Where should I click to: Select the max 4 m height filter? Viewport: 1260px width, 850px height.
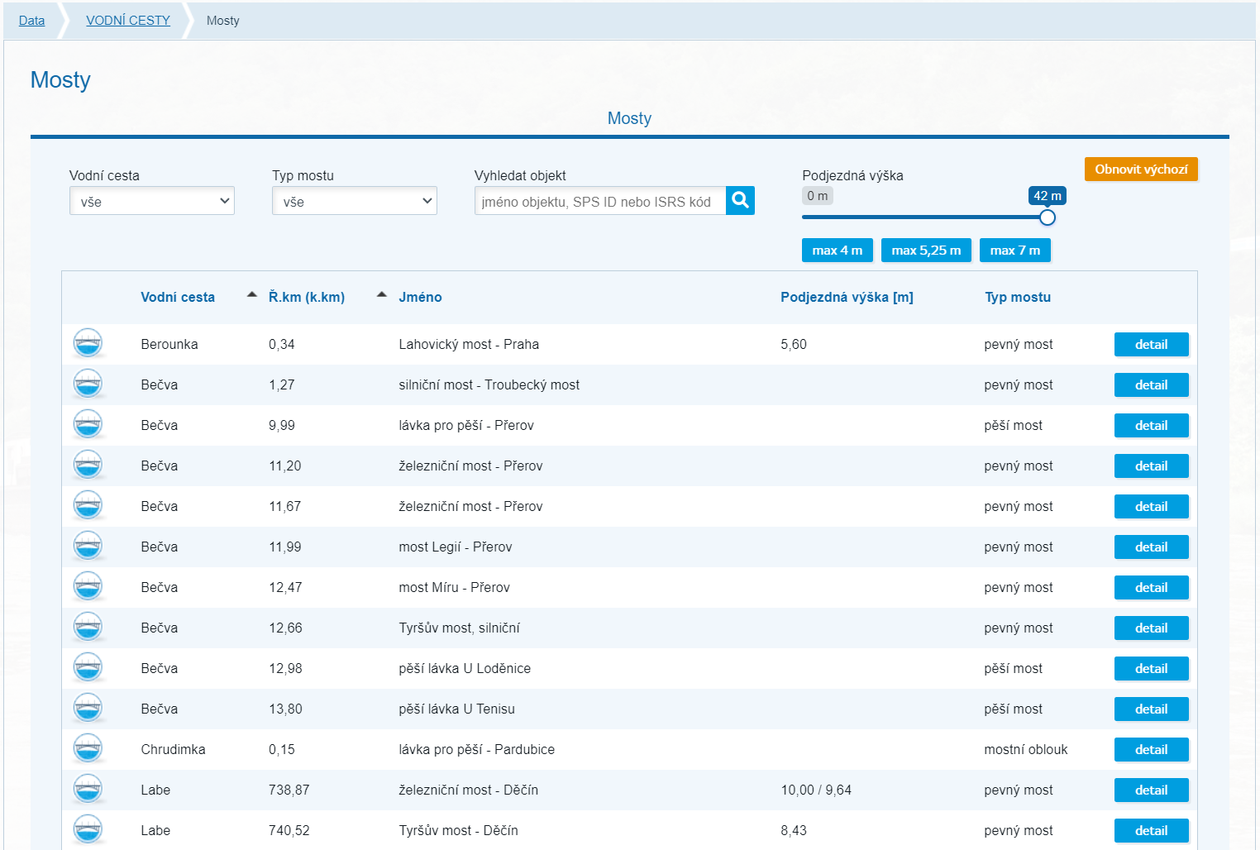click(x=837, y=251)
